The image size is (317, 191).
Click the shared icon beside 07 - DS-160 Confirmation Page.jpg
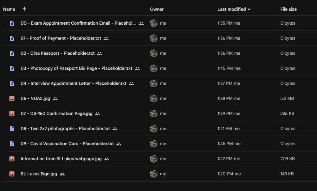98,114
